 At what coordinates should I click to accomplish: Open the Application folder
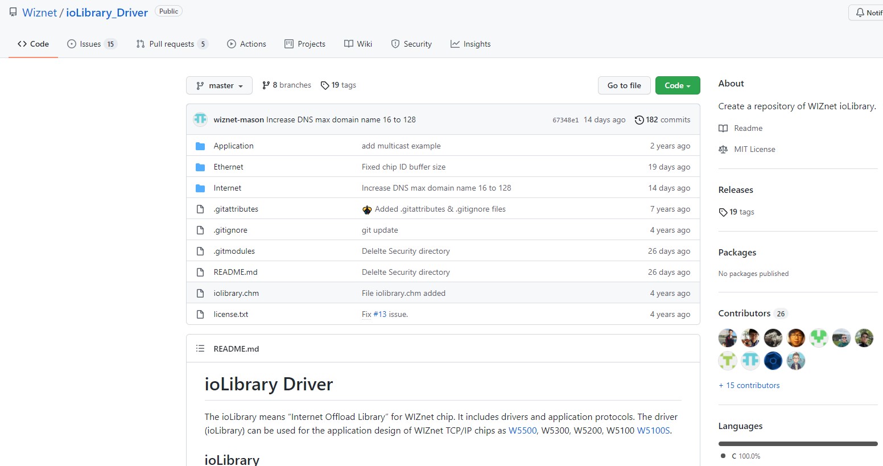(234, 146)
